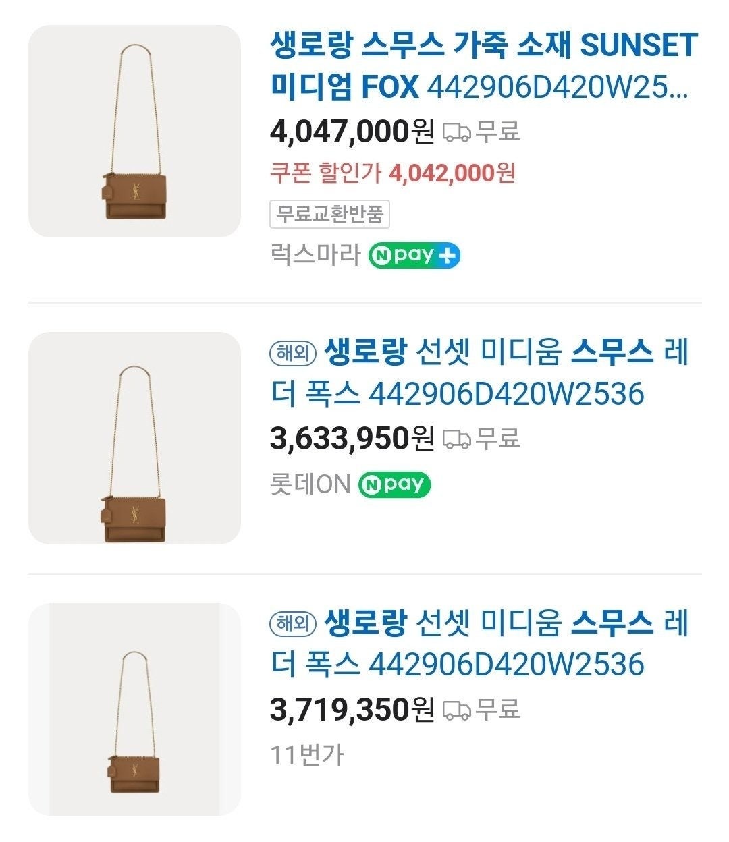Open the 11번가 seller link
The height and width of the screenshot is (842, 729).
coord(306,755)
